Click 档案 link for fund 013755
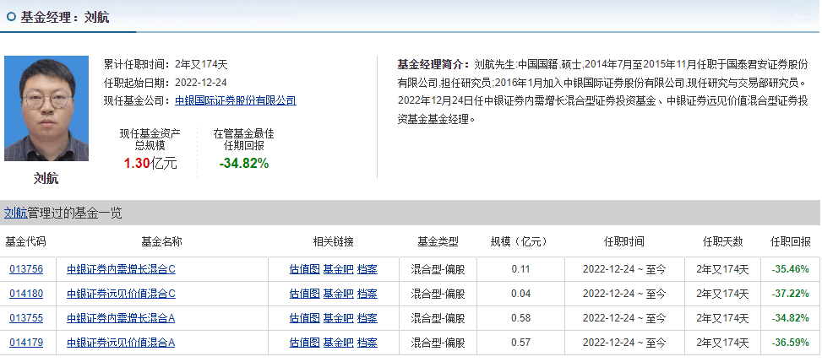 click(367, 318)
